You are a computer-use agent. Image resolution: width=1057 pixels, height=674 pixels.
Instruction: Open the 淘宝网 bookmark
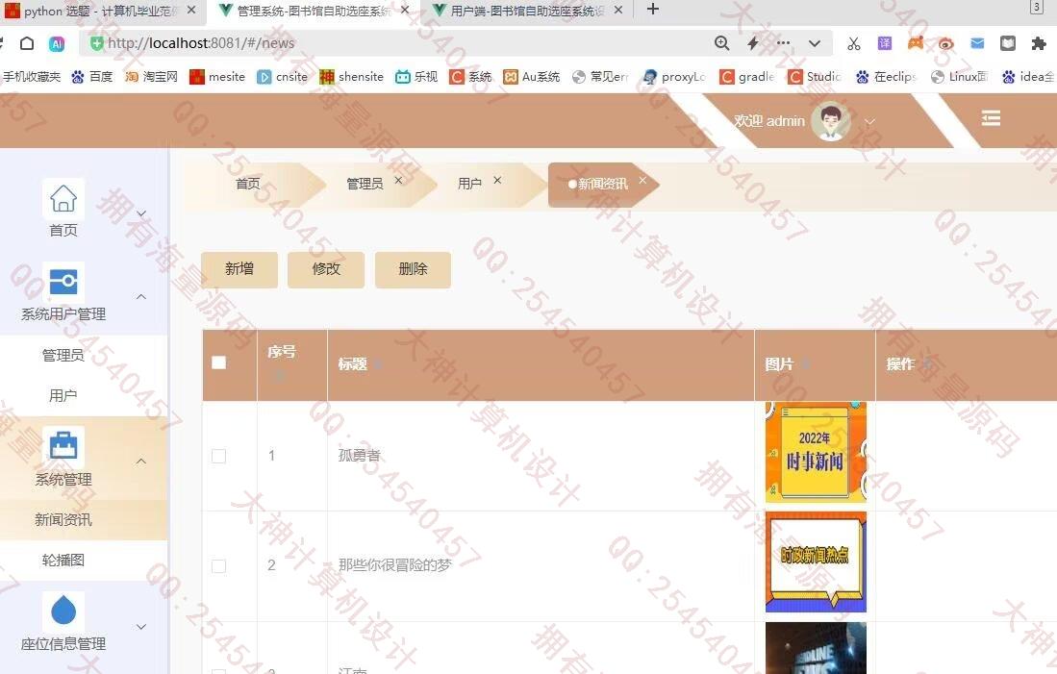(x=151, y=77)
